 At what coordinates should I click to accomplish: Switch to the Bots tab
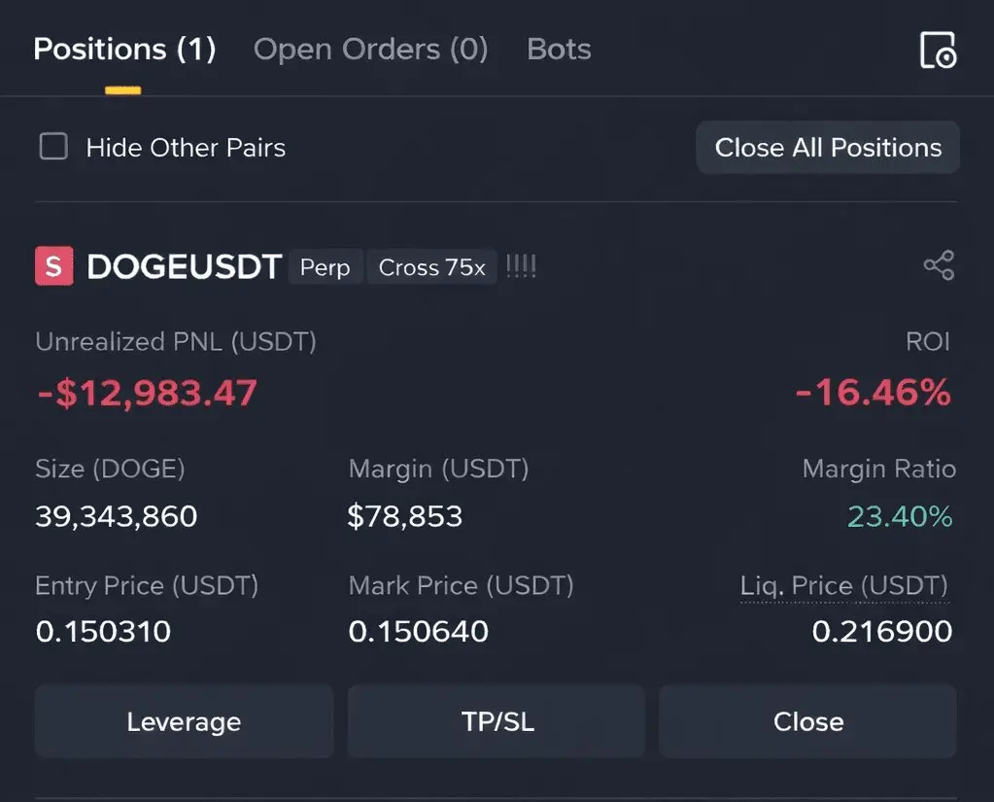click(559, 50)
